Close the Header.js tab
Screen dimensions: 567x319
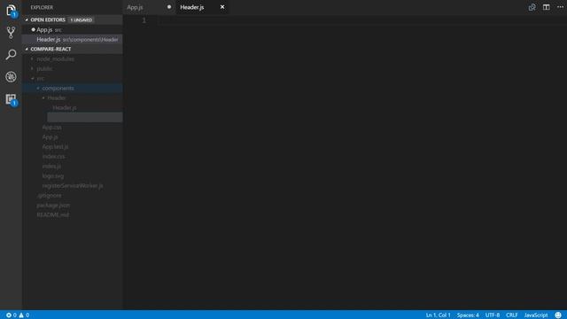click(222, 7)
